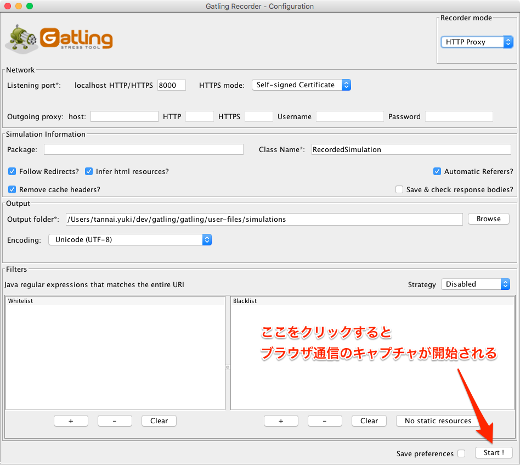Zoom the Gatling Recorder window with green button
The height and width of the screenshot is (465, 520).
click(30, 6)
